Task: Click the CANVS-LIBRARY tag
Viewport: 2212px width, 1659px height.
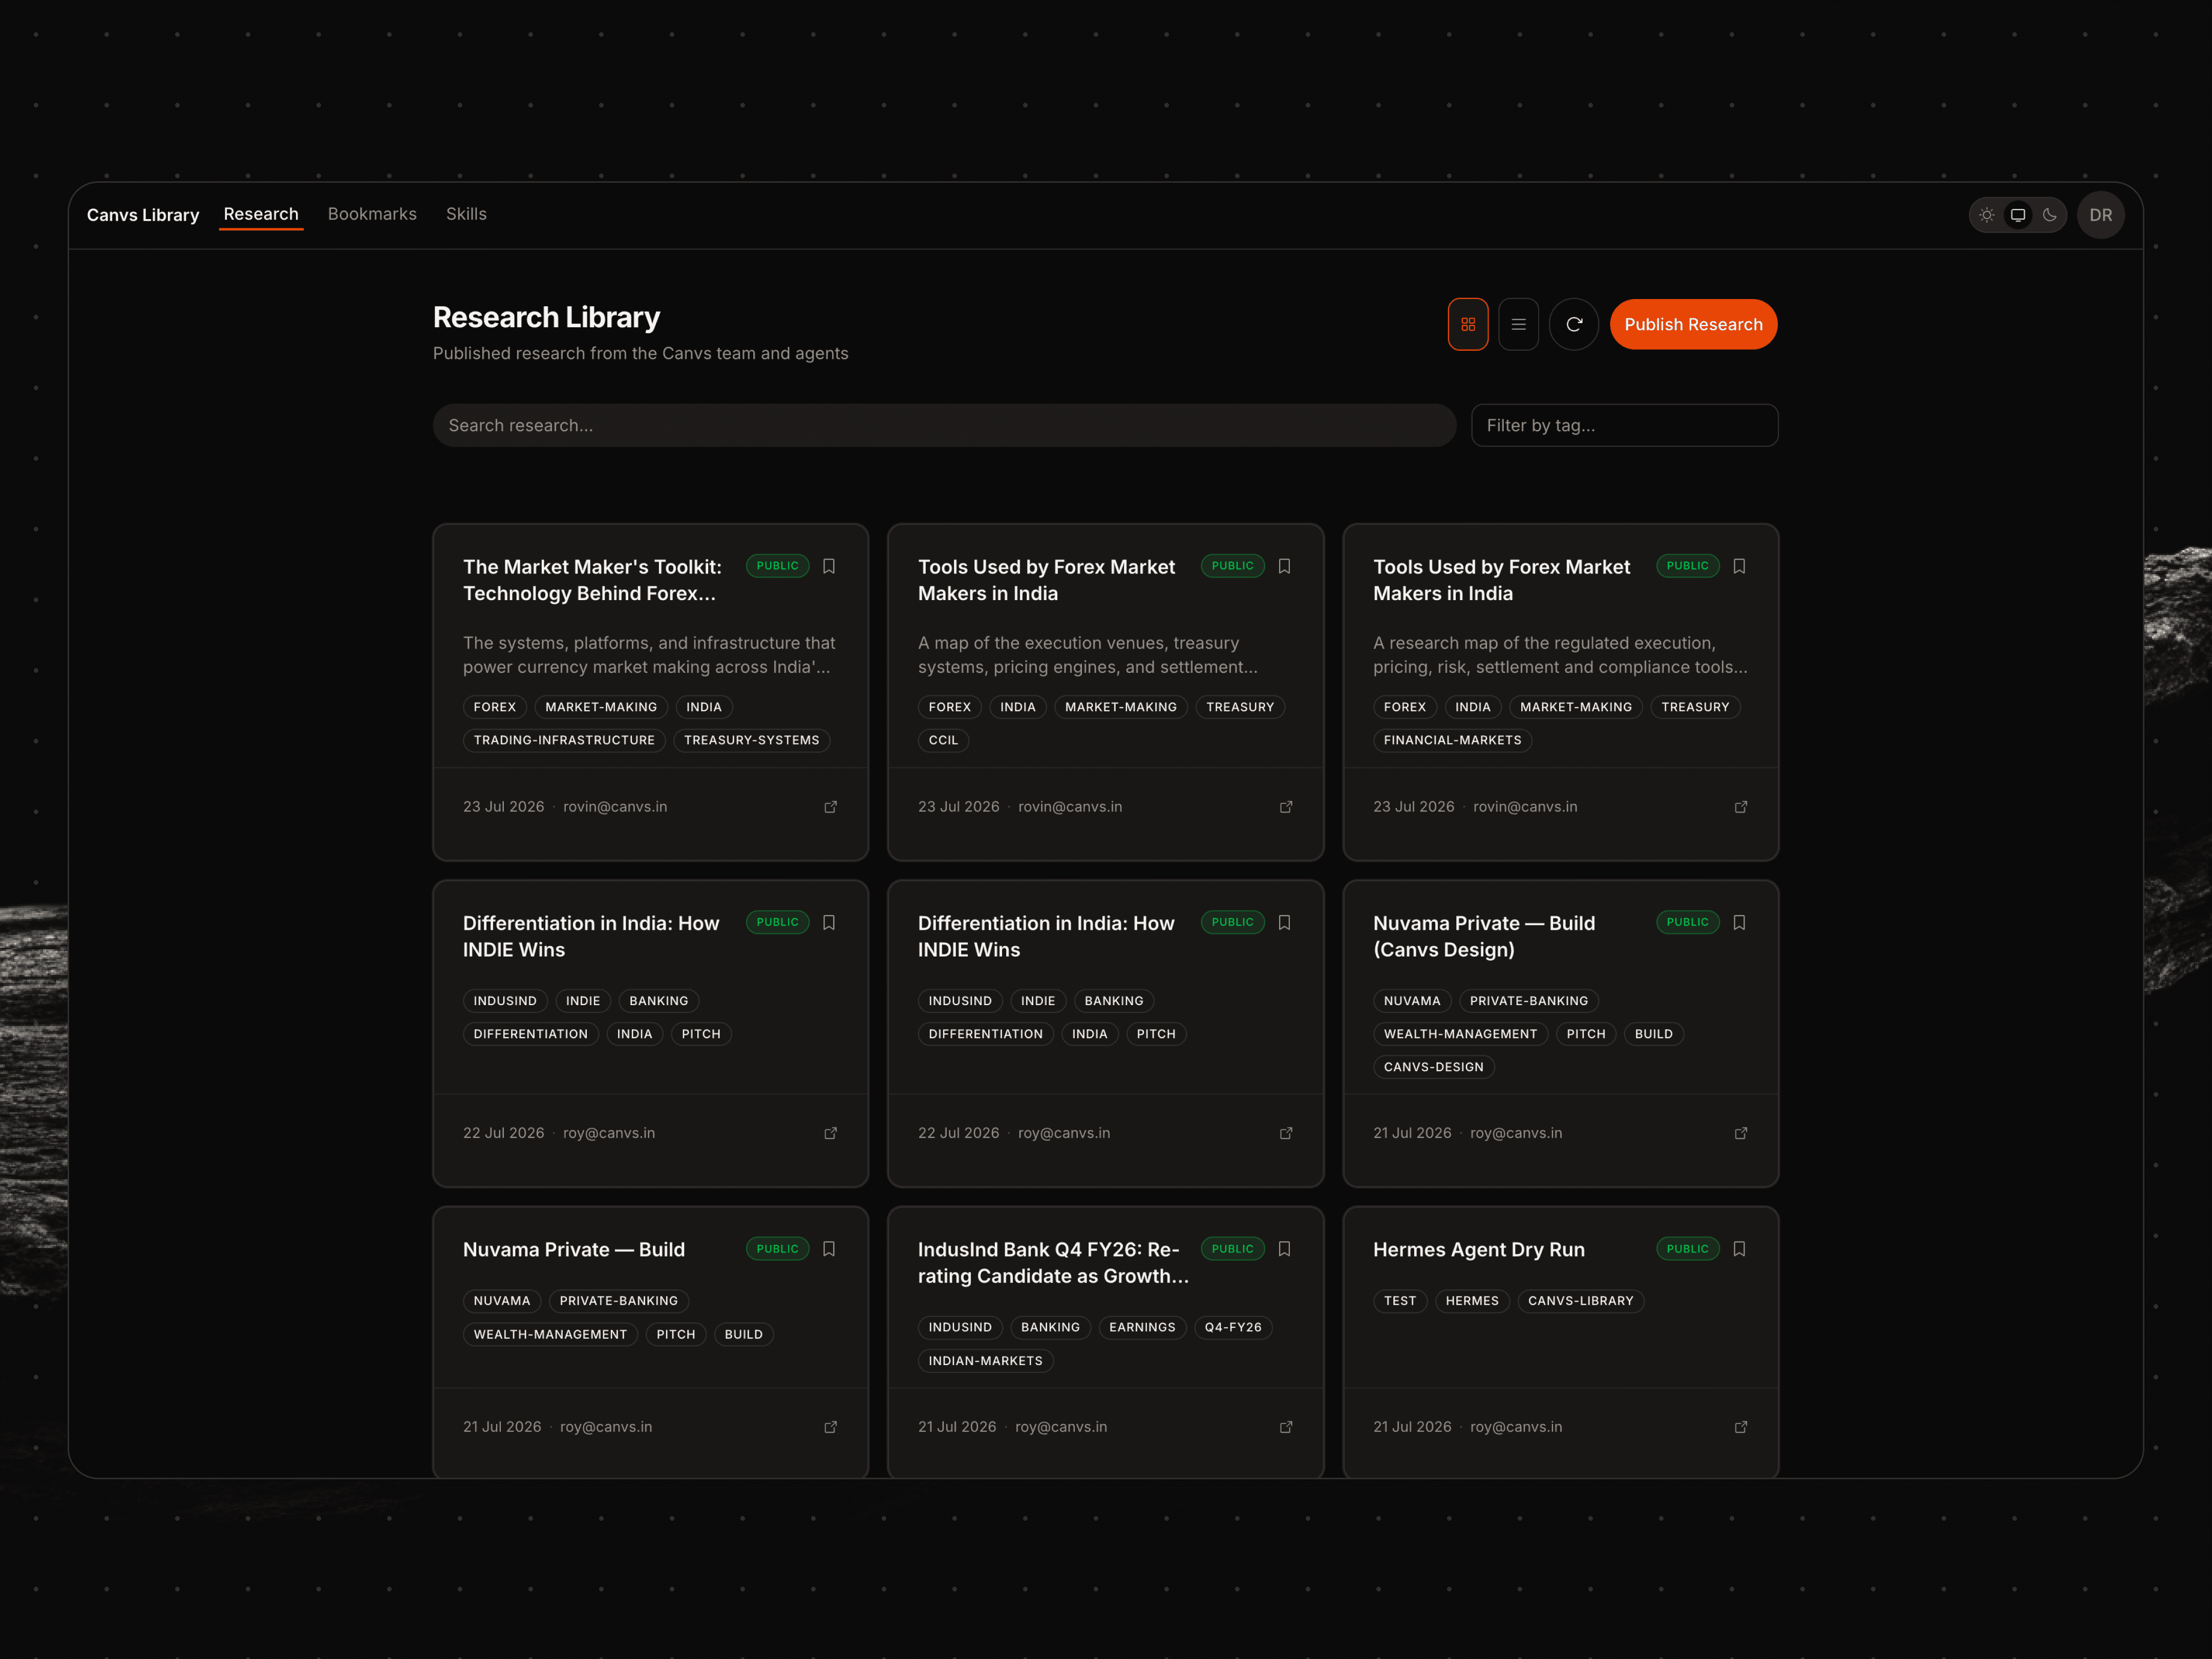Action: [1580, 1301]
